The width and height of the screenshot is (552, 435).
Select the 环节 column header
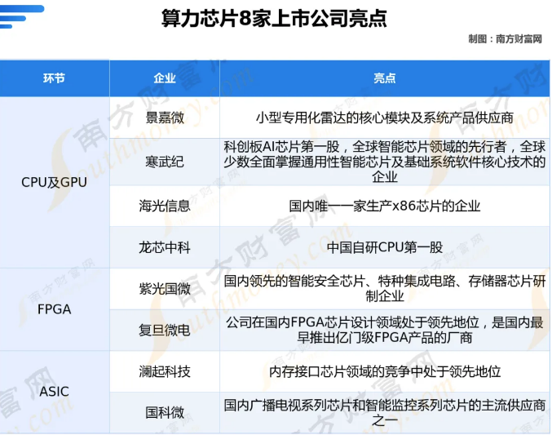pos(54,78)
